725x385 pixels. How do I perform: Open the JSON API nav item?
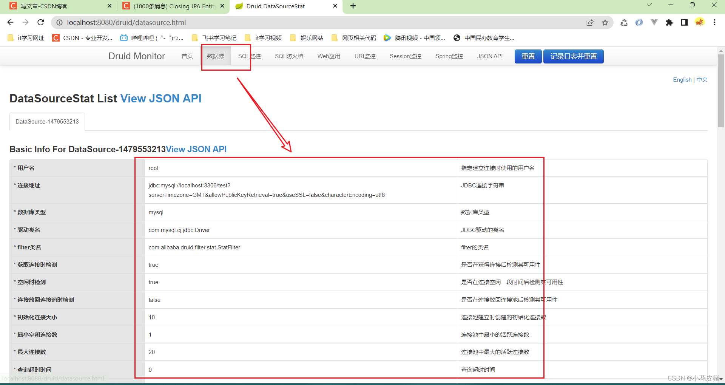490,56
